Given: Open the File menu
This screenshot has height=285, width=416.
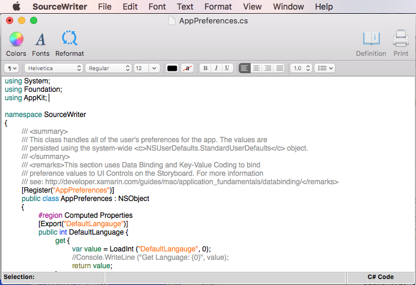Looking at the screenshot, I should [x=105, y=7].
